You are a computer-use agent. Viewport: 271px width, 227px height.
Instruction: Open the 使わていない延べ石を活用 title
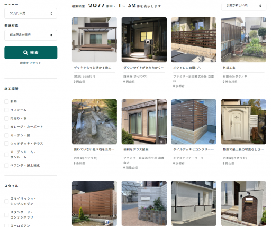94,149
